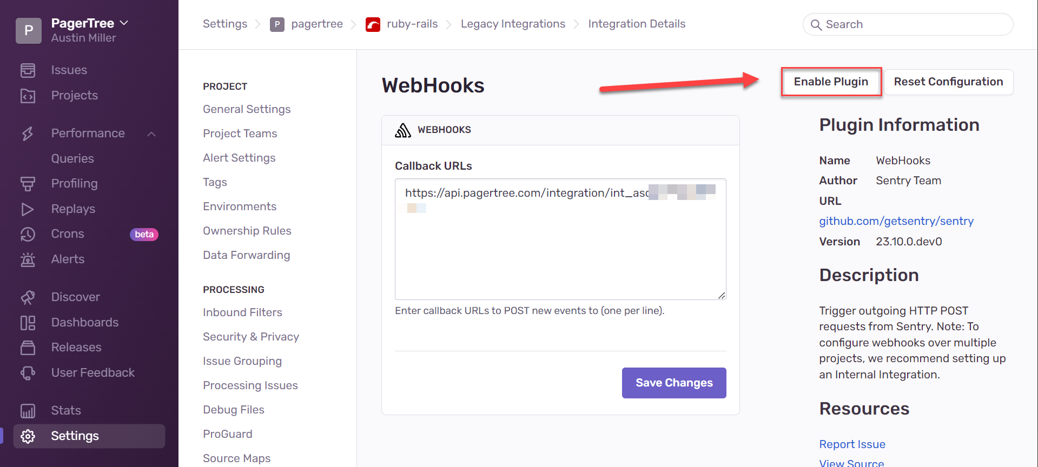Click Integration Details breadcrumb
Image resolution: width=1038 pixels, height=467 pixels.
(637, 24)
